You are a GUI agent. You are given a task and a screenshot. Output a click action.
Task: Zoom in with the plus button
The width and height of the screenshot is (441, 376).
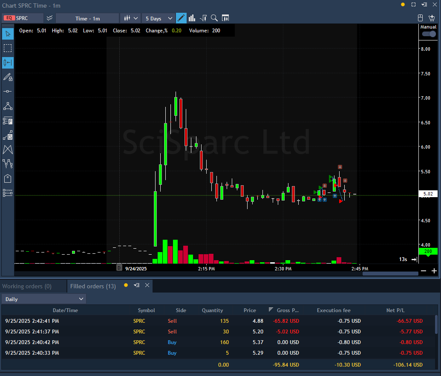(x=434, y=271)
